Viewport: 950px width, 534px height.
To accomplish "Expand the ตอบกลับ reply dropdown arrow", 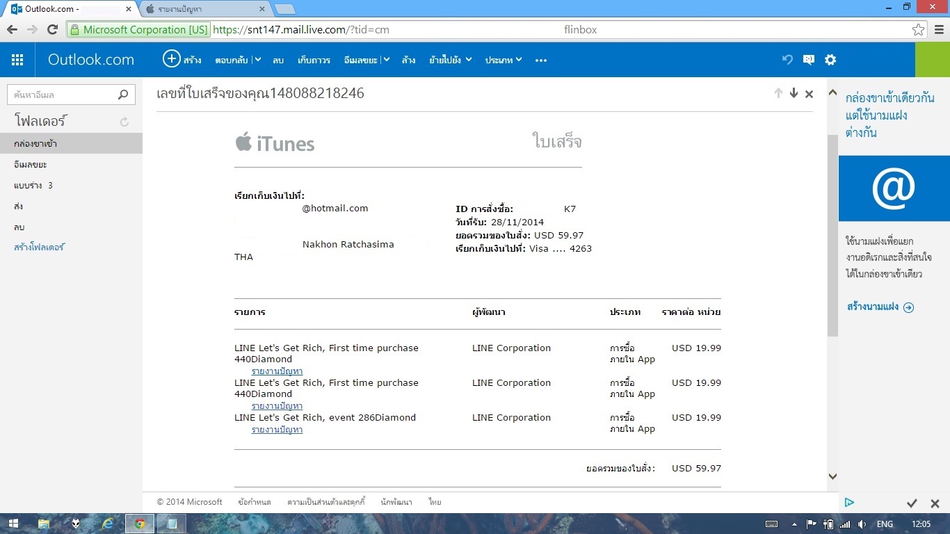I will (x=257, y=60).
